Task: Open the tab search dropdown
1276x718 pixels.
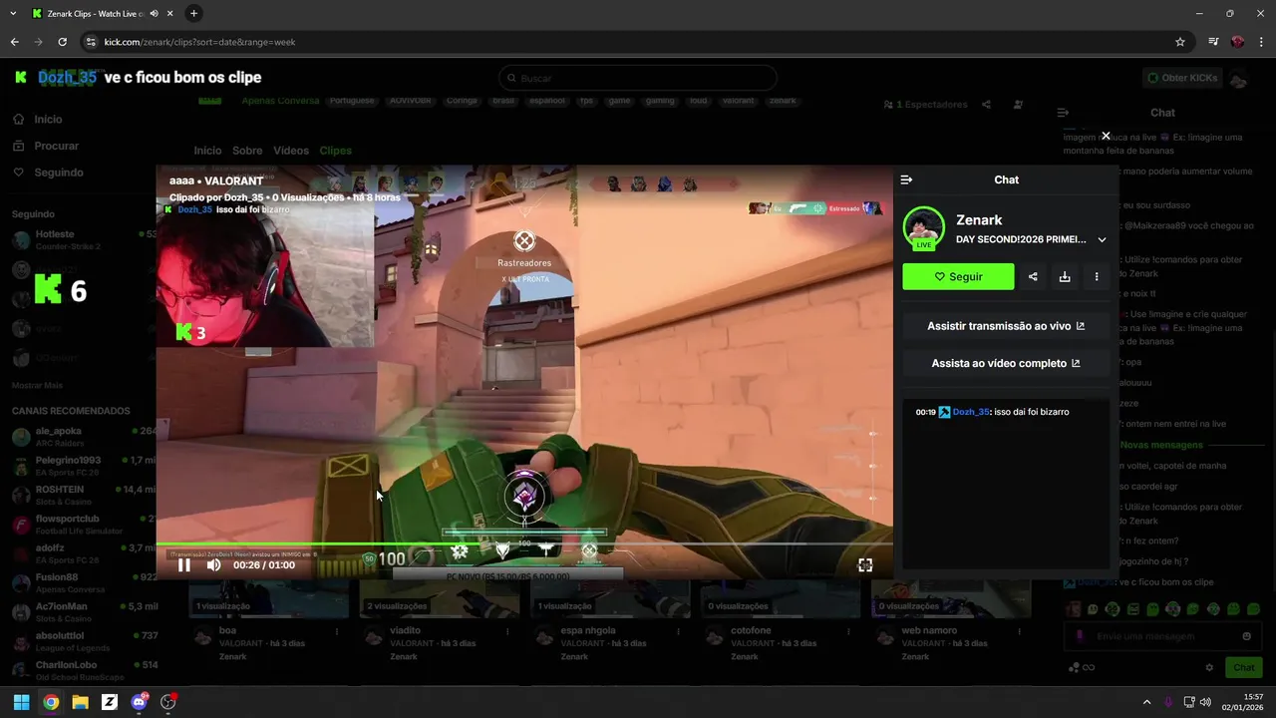Action: pyautogui.click(x=13, y=14)
